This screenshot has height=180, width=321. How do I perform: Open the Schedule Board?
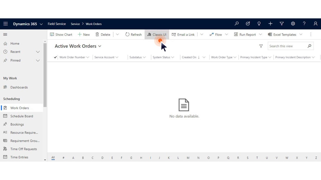(x=22, y=116)
